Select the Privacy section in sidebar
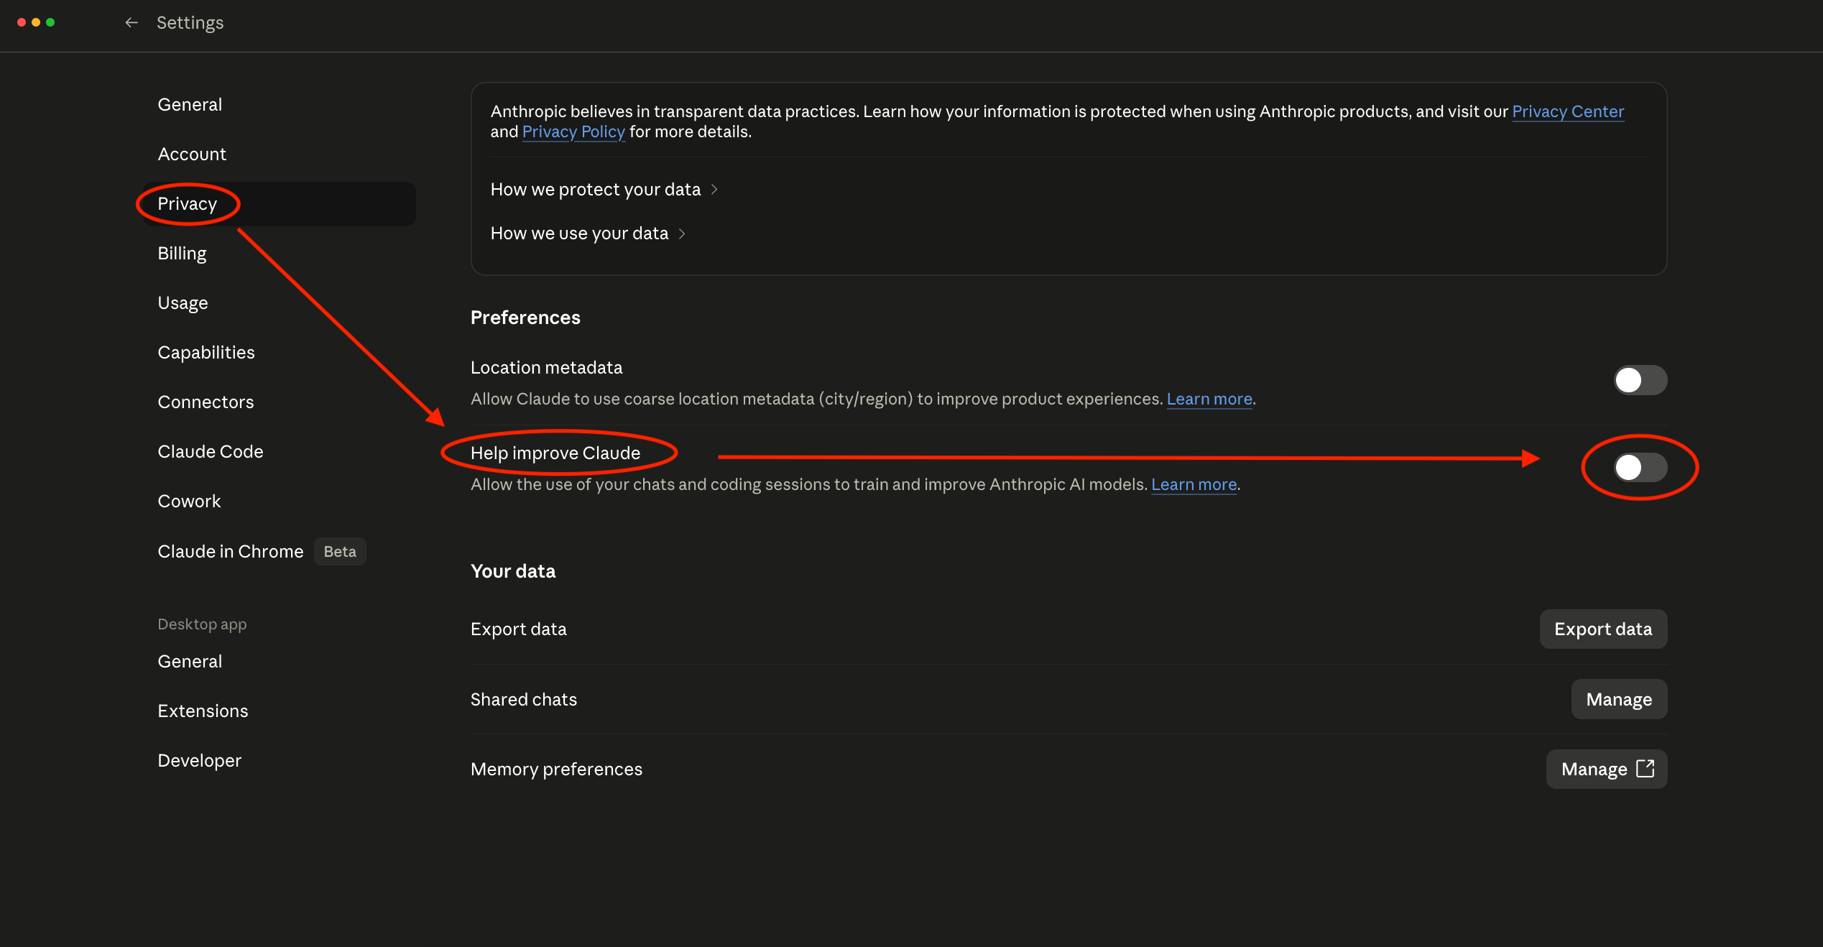Image resolution: width=1823 pixels, height=947 pixels. pyautogui.click(x=279, y=204)
